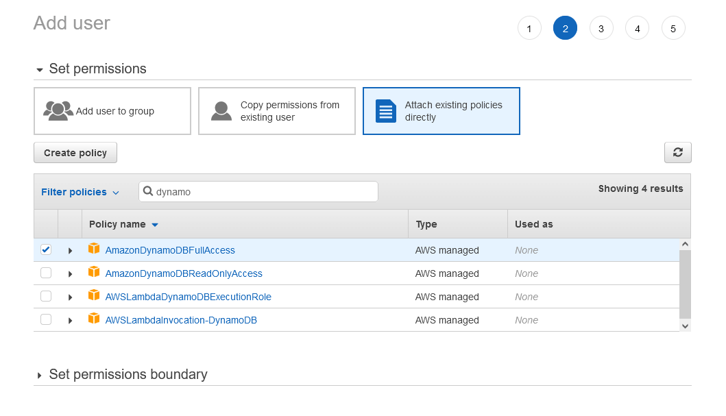Expand the AWSLambdaInvocation-DynamoDB row details
Image resolution: width=726 pixels, height=416 pixels.
pos(70,320)
